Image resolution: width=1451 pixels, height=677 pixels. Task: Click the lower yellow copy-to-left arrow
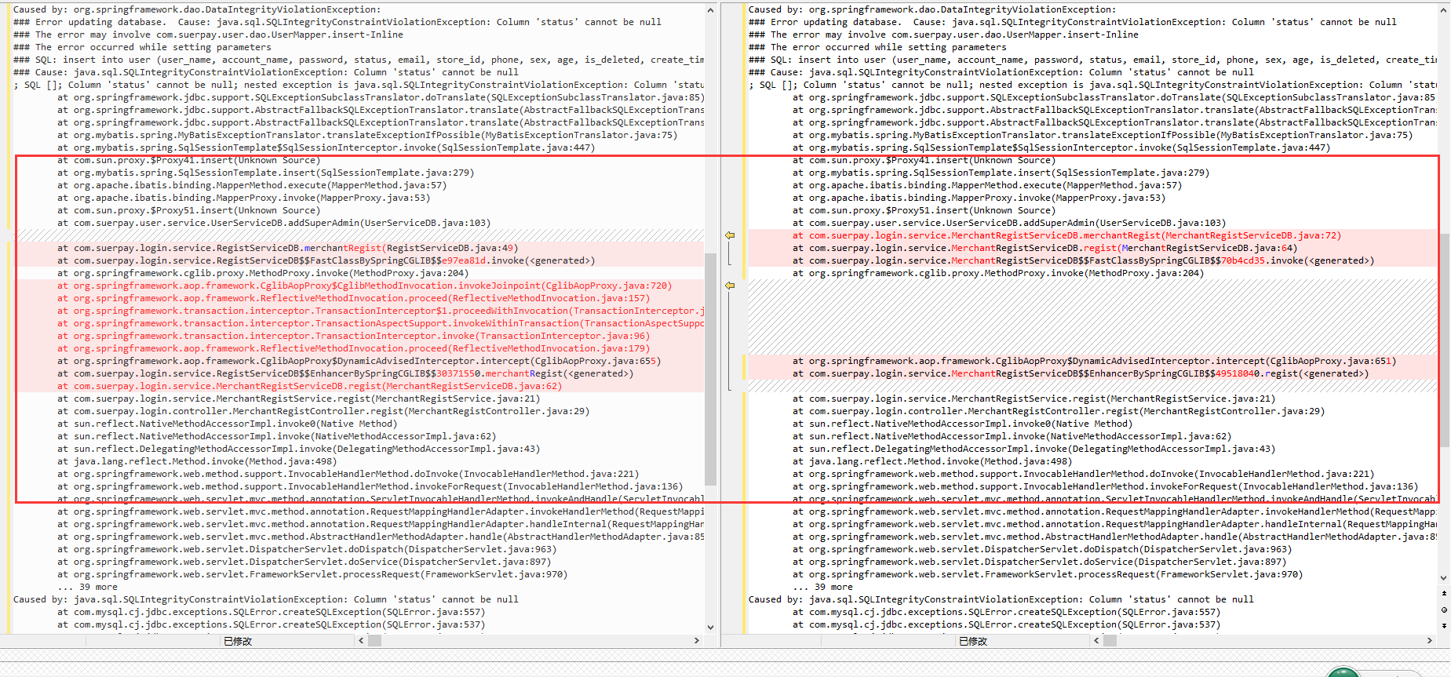tap(730, 286)
